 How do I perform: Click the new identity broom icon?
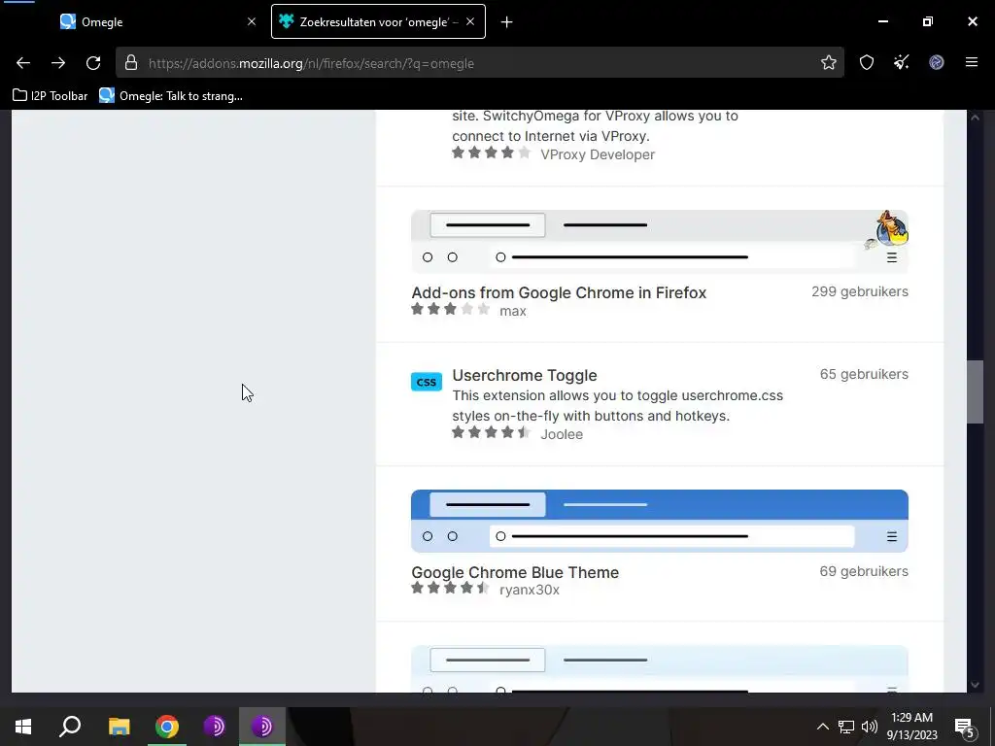tap(901, 62)
